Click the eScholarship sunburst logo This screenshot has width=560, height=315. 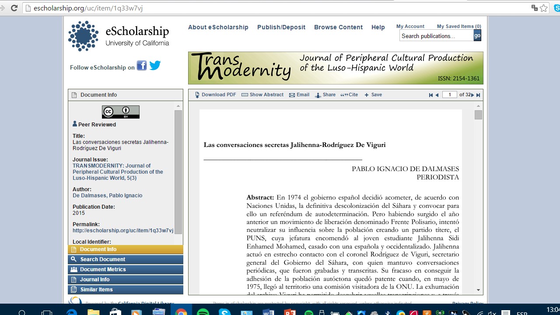click(83, 36)
